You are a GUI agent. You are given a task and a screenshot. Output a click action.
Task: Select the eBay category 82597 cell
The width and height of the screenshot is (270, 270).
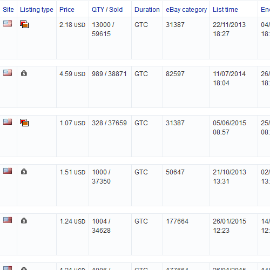click(x=186, y=87)
